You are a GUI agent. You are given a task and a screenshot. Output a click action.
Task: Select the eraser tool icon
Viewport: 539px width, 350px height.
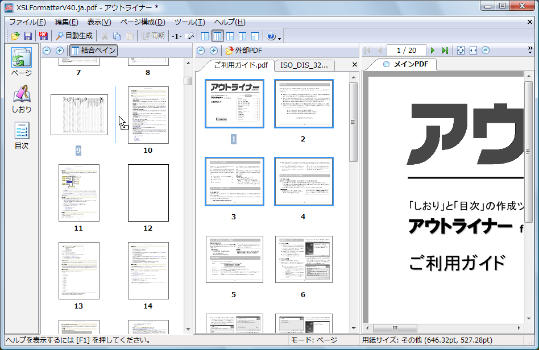tap(189, 36)
